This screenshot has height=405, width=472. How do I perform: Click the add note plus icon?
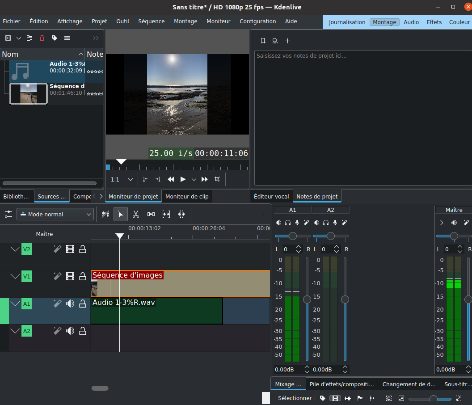tap(287, 41)
